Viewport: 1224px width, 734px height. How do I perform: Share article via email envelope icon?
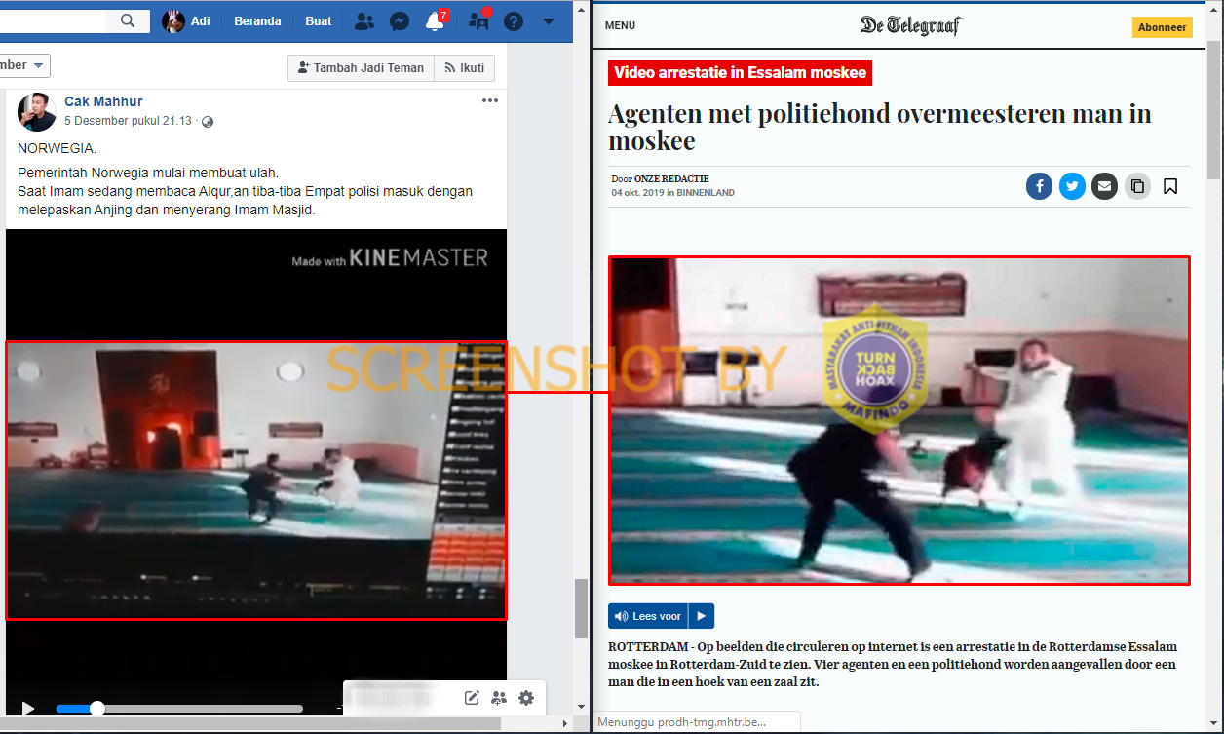tap(1104, 186)
